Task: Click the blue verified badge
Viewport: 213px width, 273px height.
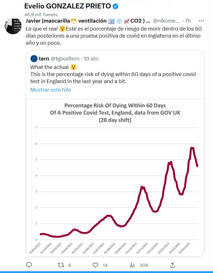Action: point(116,6)
